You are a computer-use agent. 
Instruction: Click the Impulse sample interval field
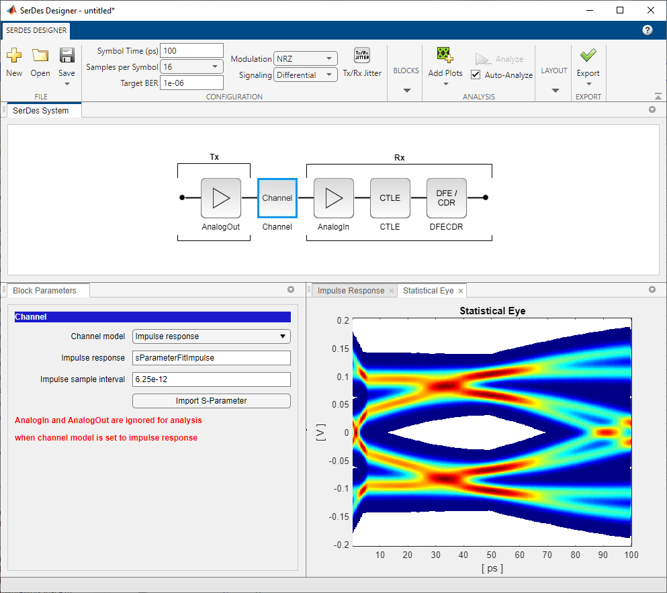[x=212, y=379]
